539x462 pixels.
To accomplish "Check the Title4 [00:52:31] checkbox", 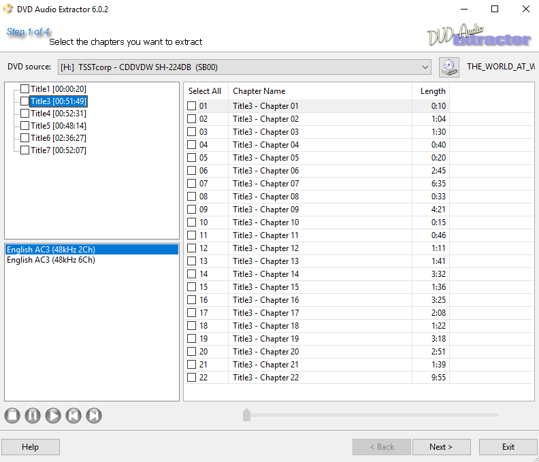I will pos(24,114).
